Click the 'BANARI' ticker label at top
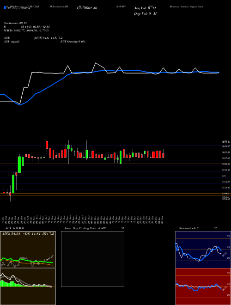This screenshot has width=231, height=305. (x=121, y=6)
